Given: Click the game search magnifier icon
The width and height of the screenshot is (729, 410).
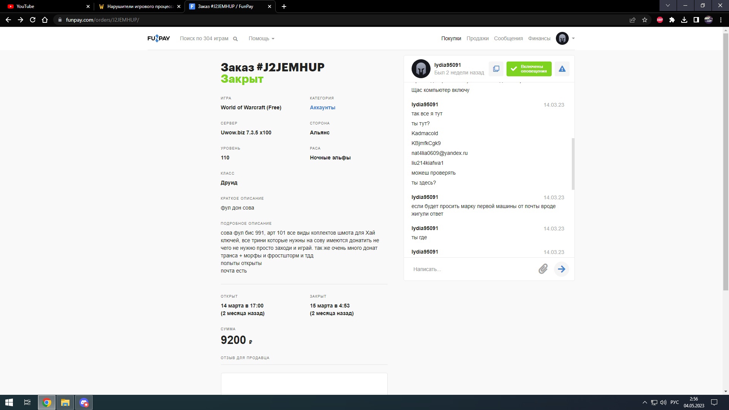Looking at the screenshot, I should point(235,39).
